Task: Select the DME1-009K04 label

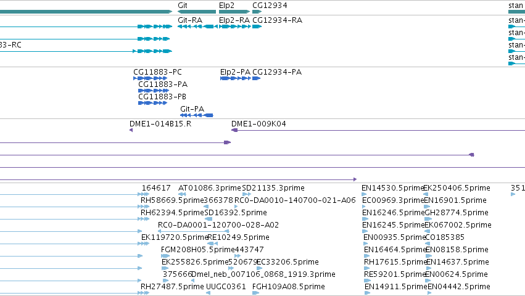Action: [x=258, y=124]
